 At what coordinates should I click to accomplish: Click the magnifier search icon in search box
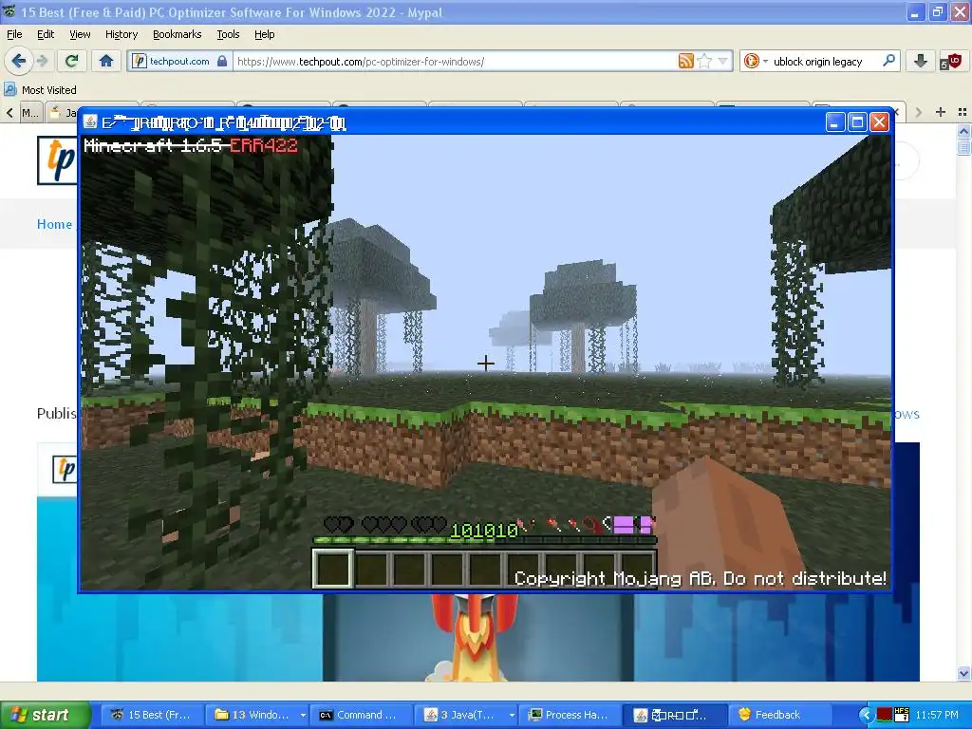pyautogui.click(x=888, y=61)
